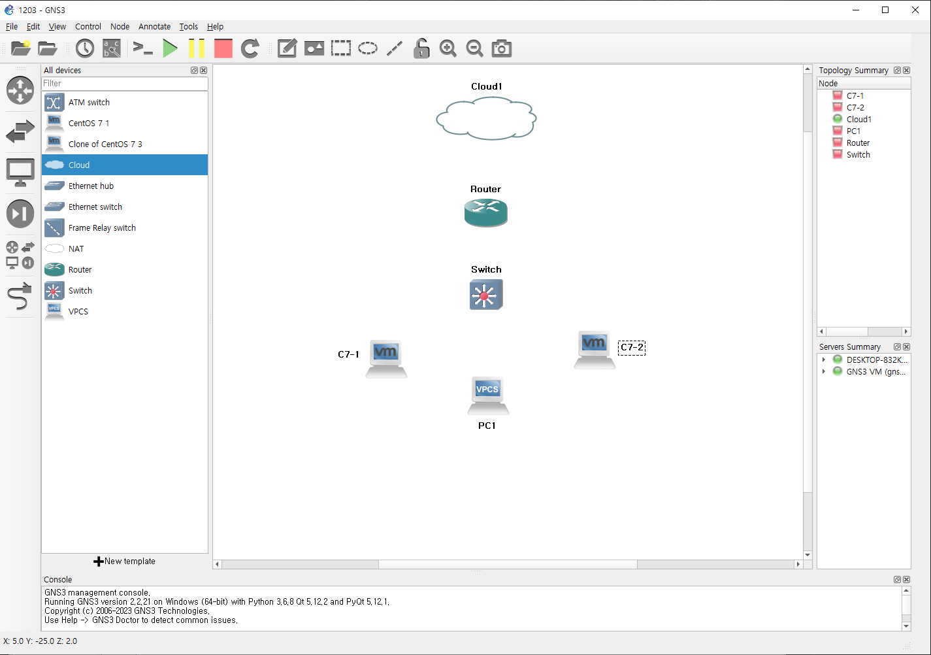Open the Tools menu
This screenshot has height=655, width=931.
(189, 27)
